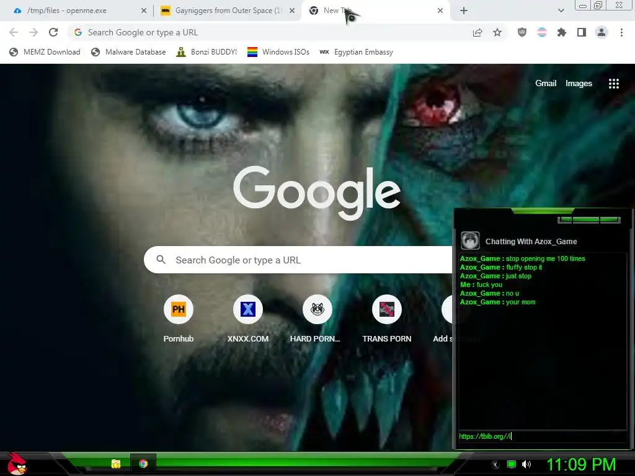
Task: Open Chrome's three-dot menu
Action: coord(621,32)
